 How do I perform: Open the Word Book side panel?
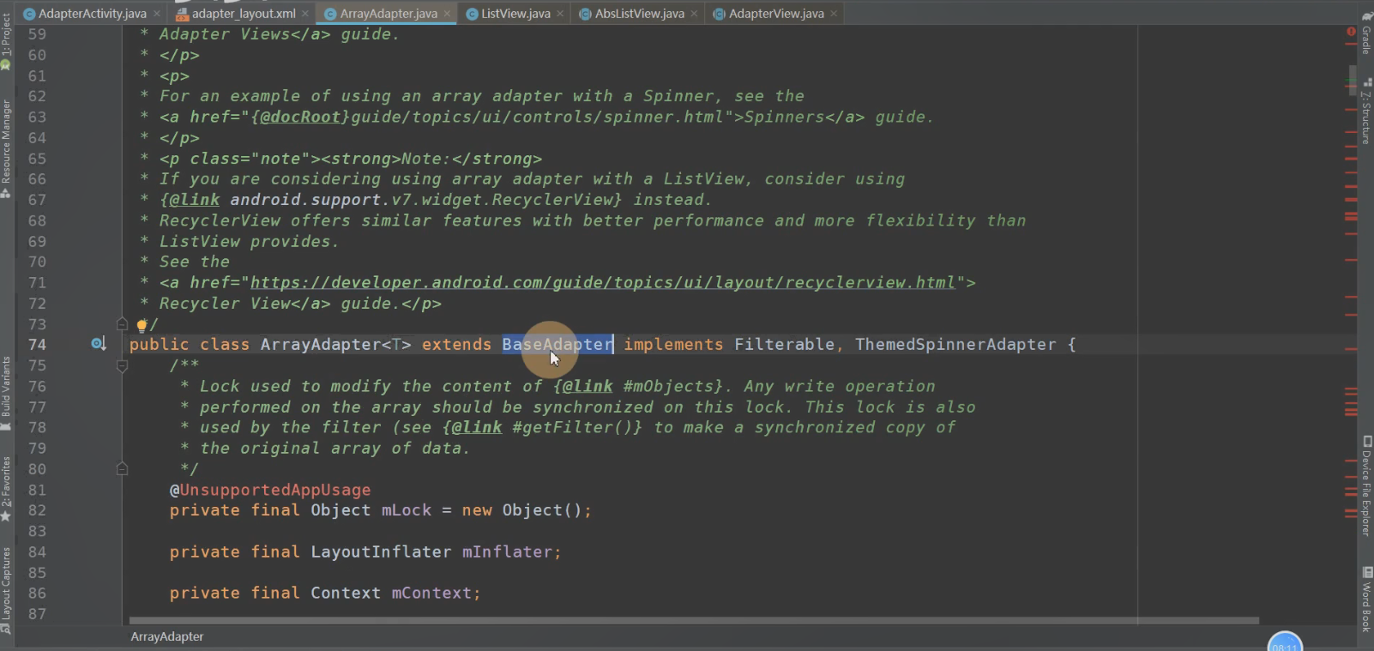coord(1366,599)
